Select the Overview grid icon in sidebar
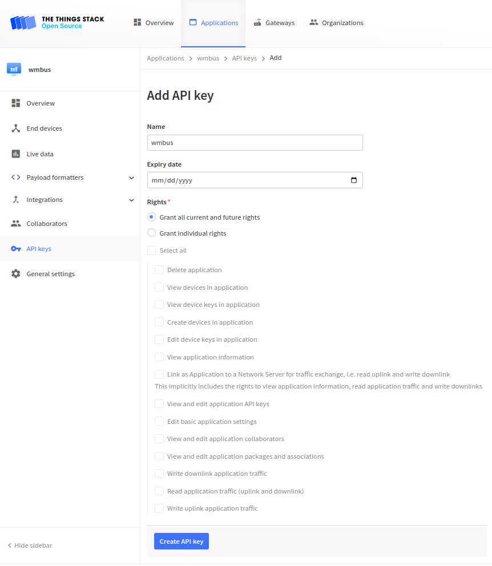The width and height of the screenshot is (492, 566). coord(17,103)
